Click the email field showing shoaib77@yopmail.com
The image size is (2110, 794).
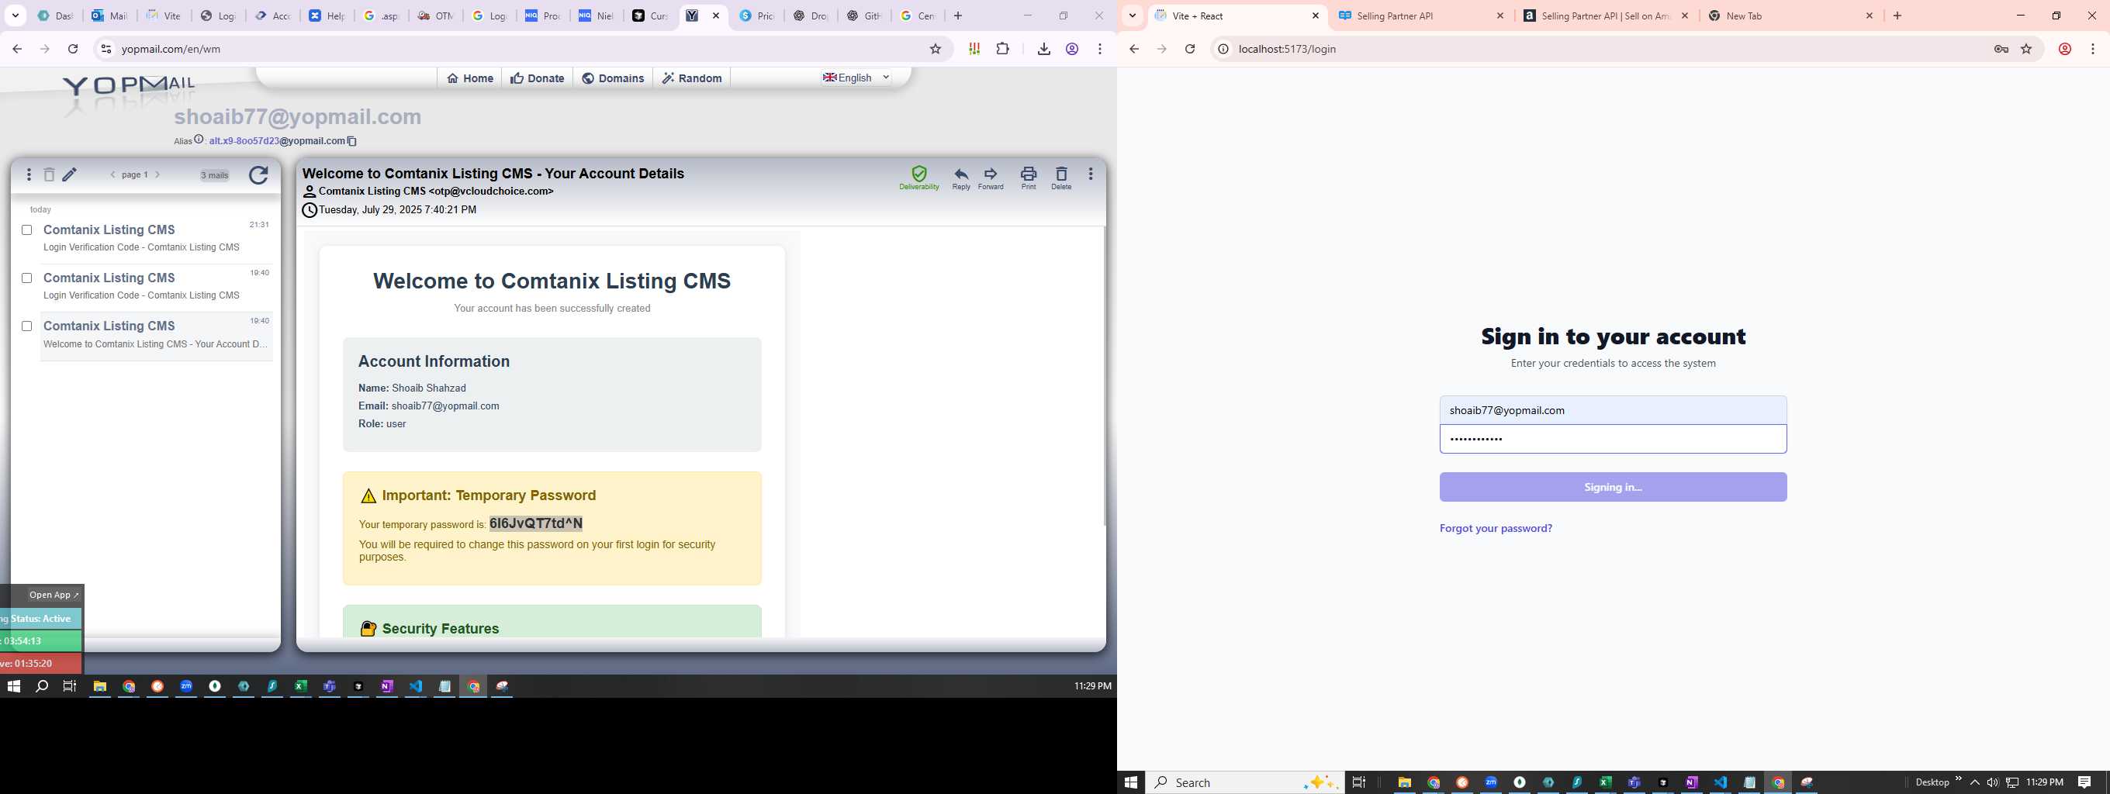1613,410
